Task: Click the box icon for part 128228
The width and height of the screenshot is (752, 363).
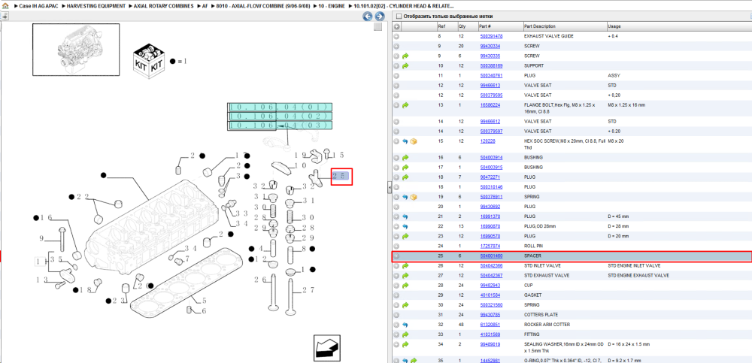Action: pyautogui.click(x=414, y=141)
